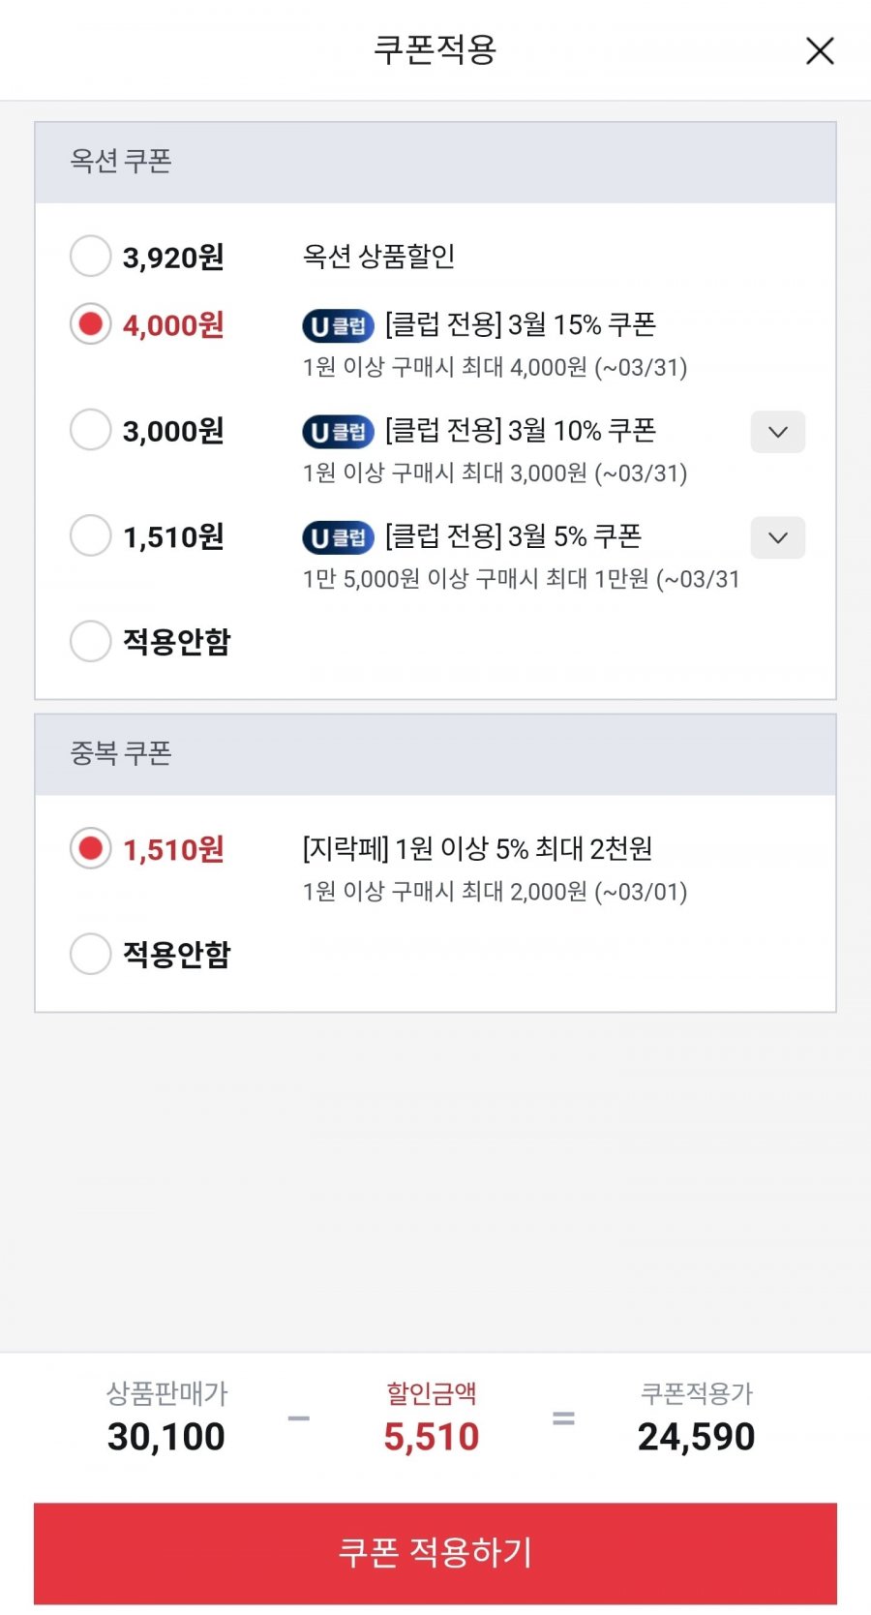The image size is (871, 1615).
Task: Expand the 3월 5% 쿠폰 details
Action: click(x=778, y=537)
